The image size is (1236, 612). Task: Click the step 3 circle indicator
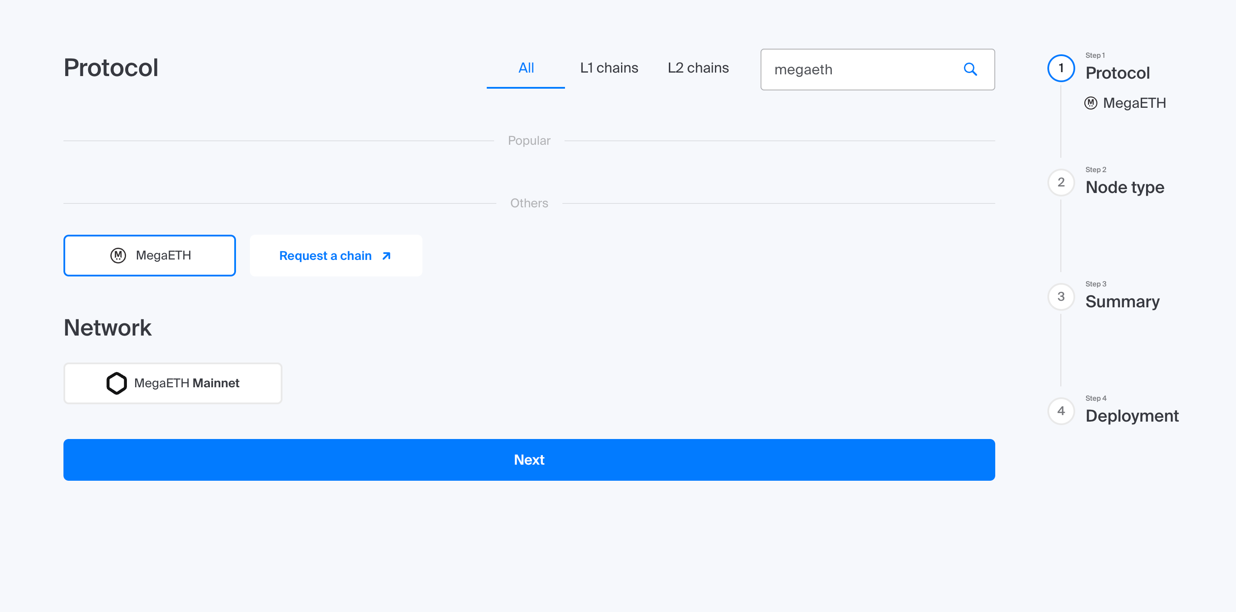pos(1060,296)
